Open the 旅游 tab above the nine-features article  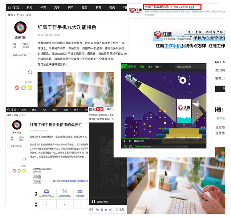pyautogui.click(x=84, y=7)
